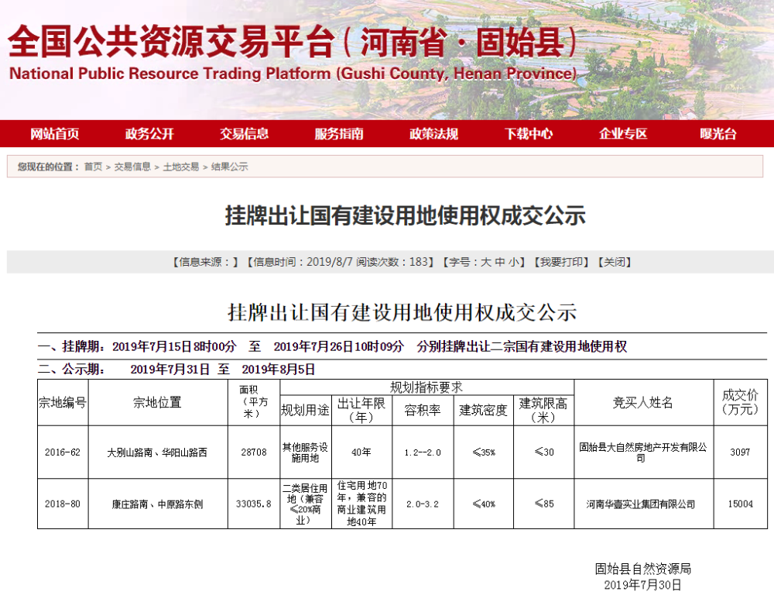Click parcel number 2018-80 in the table
This screenshot has width=774, height=602.
[x=63, y=504]
